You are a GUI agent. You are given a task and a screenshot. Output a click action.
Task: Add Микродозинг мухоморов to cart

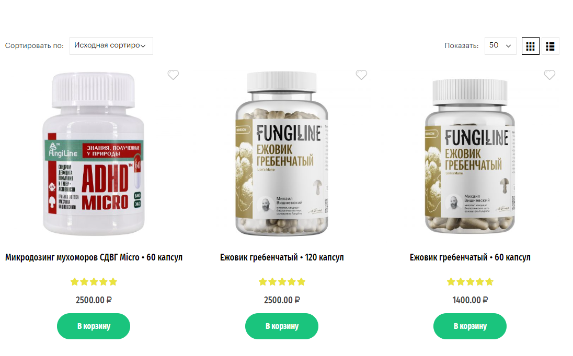94,326
